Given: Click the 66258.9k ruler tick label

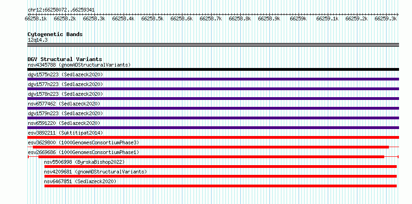Looking at the screenshot, I should click(x=269, y=19).
